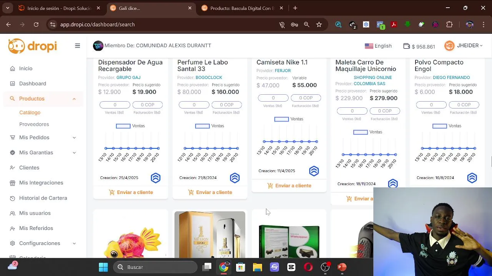The image size is (492, 276).
Task: Click the JHEIDER orange avatar icon
Action: (449, 46)
